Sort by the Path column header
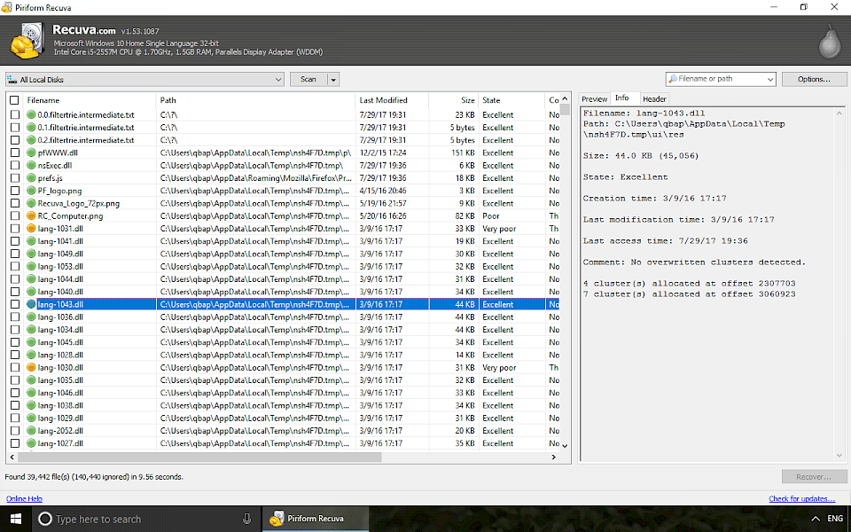 255,100
